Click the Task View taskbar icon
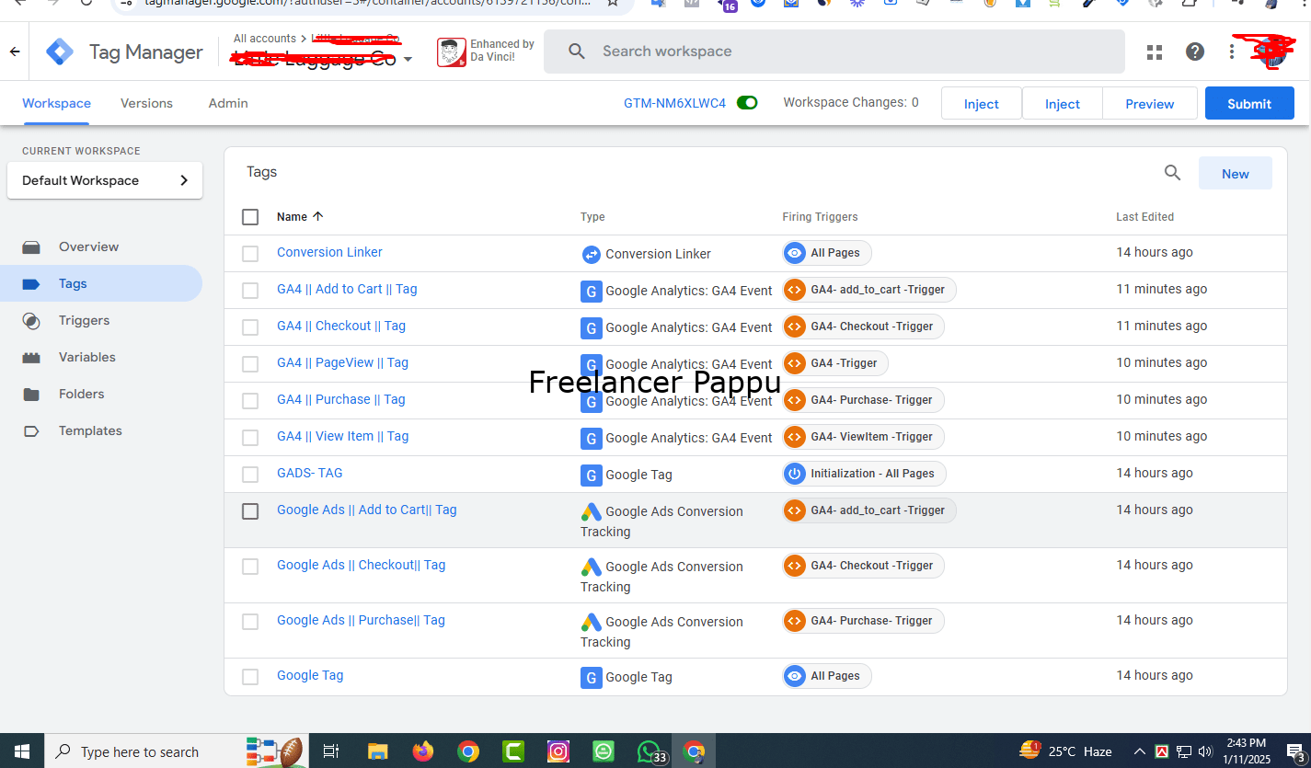 pyautogui.click(x=331, y=751)
